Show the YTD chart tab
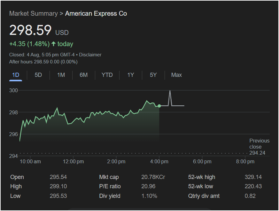 pyautogui.click(x=107, y=75)
